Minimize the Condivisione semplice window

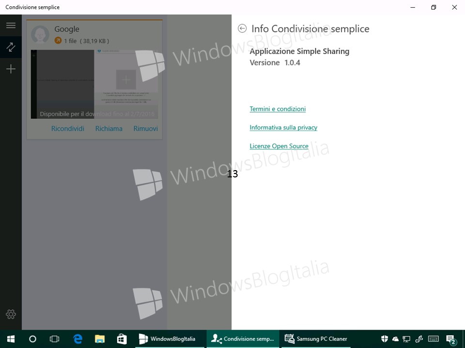click(413, 7)
